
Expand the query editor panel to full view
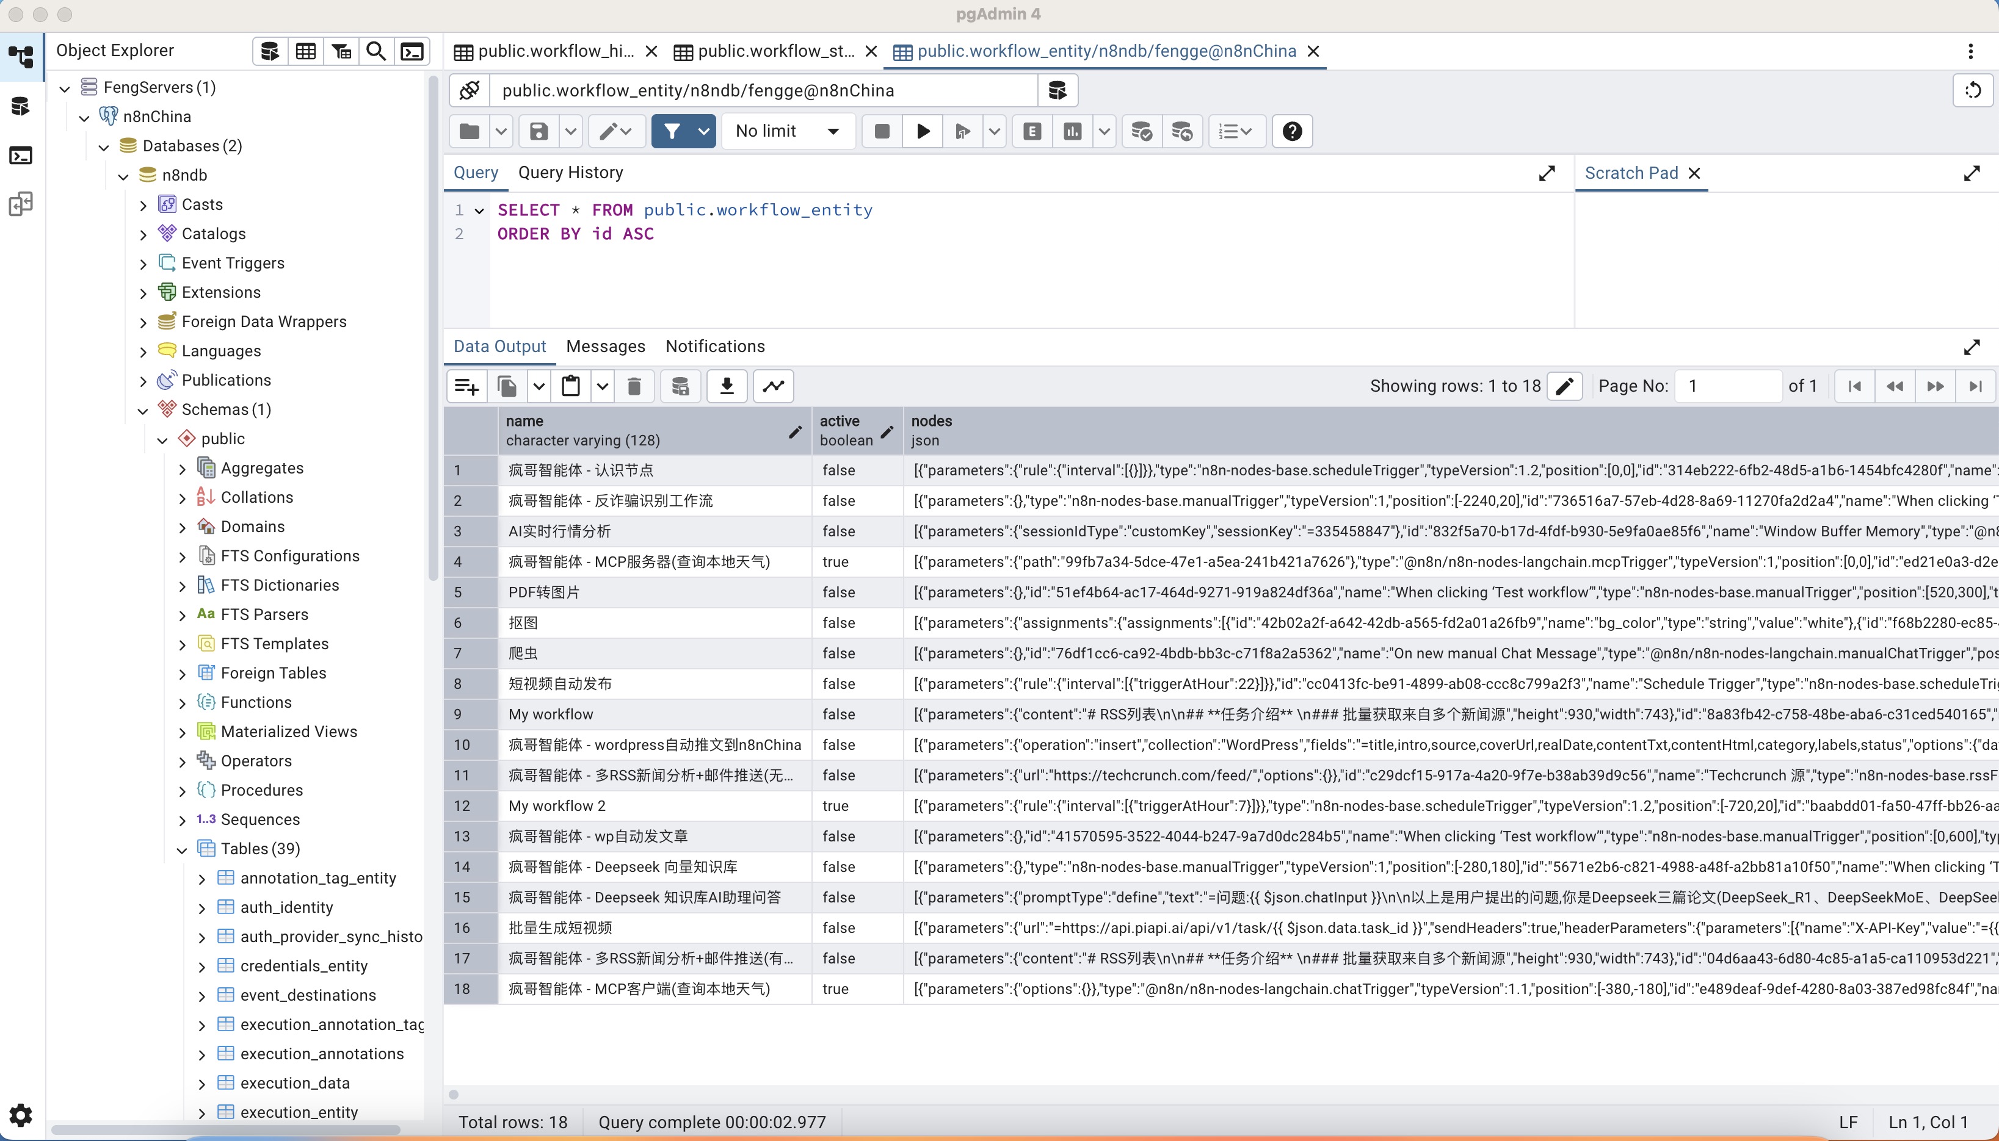(x=1547, y=173)
